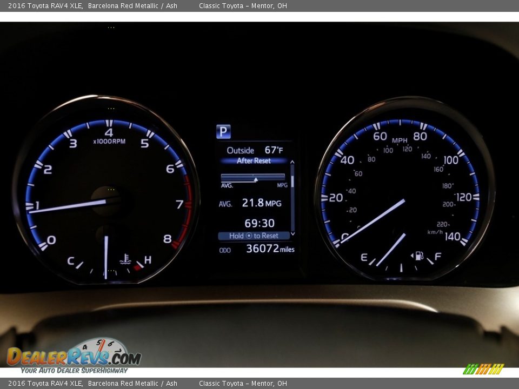Select the After Reset heading
The image size is (519, 389).
coord(254,161)
